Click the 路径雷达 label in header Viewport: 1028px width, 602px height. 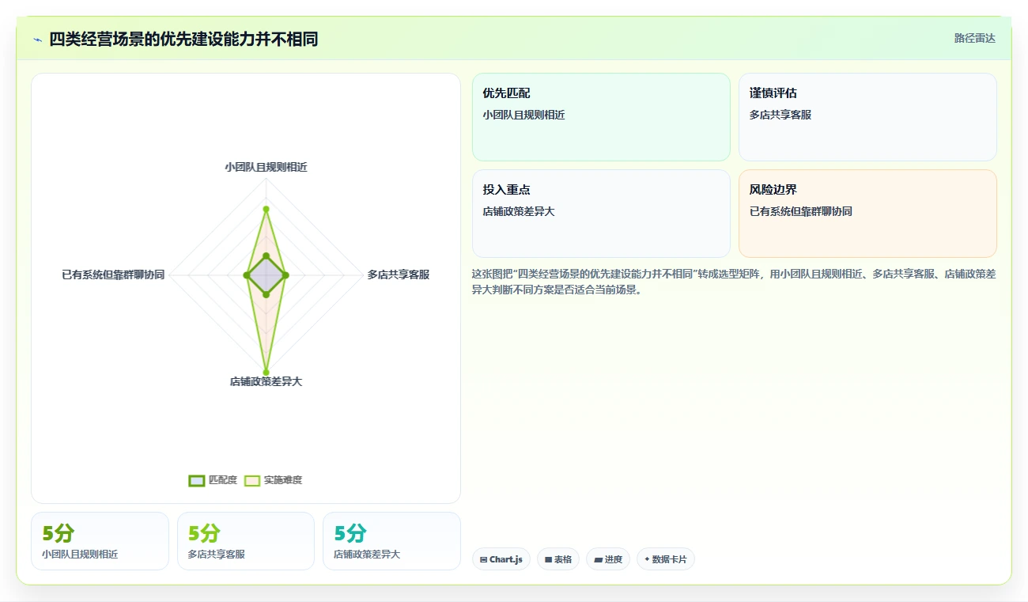pyautogui.click(x=974, y=38)
